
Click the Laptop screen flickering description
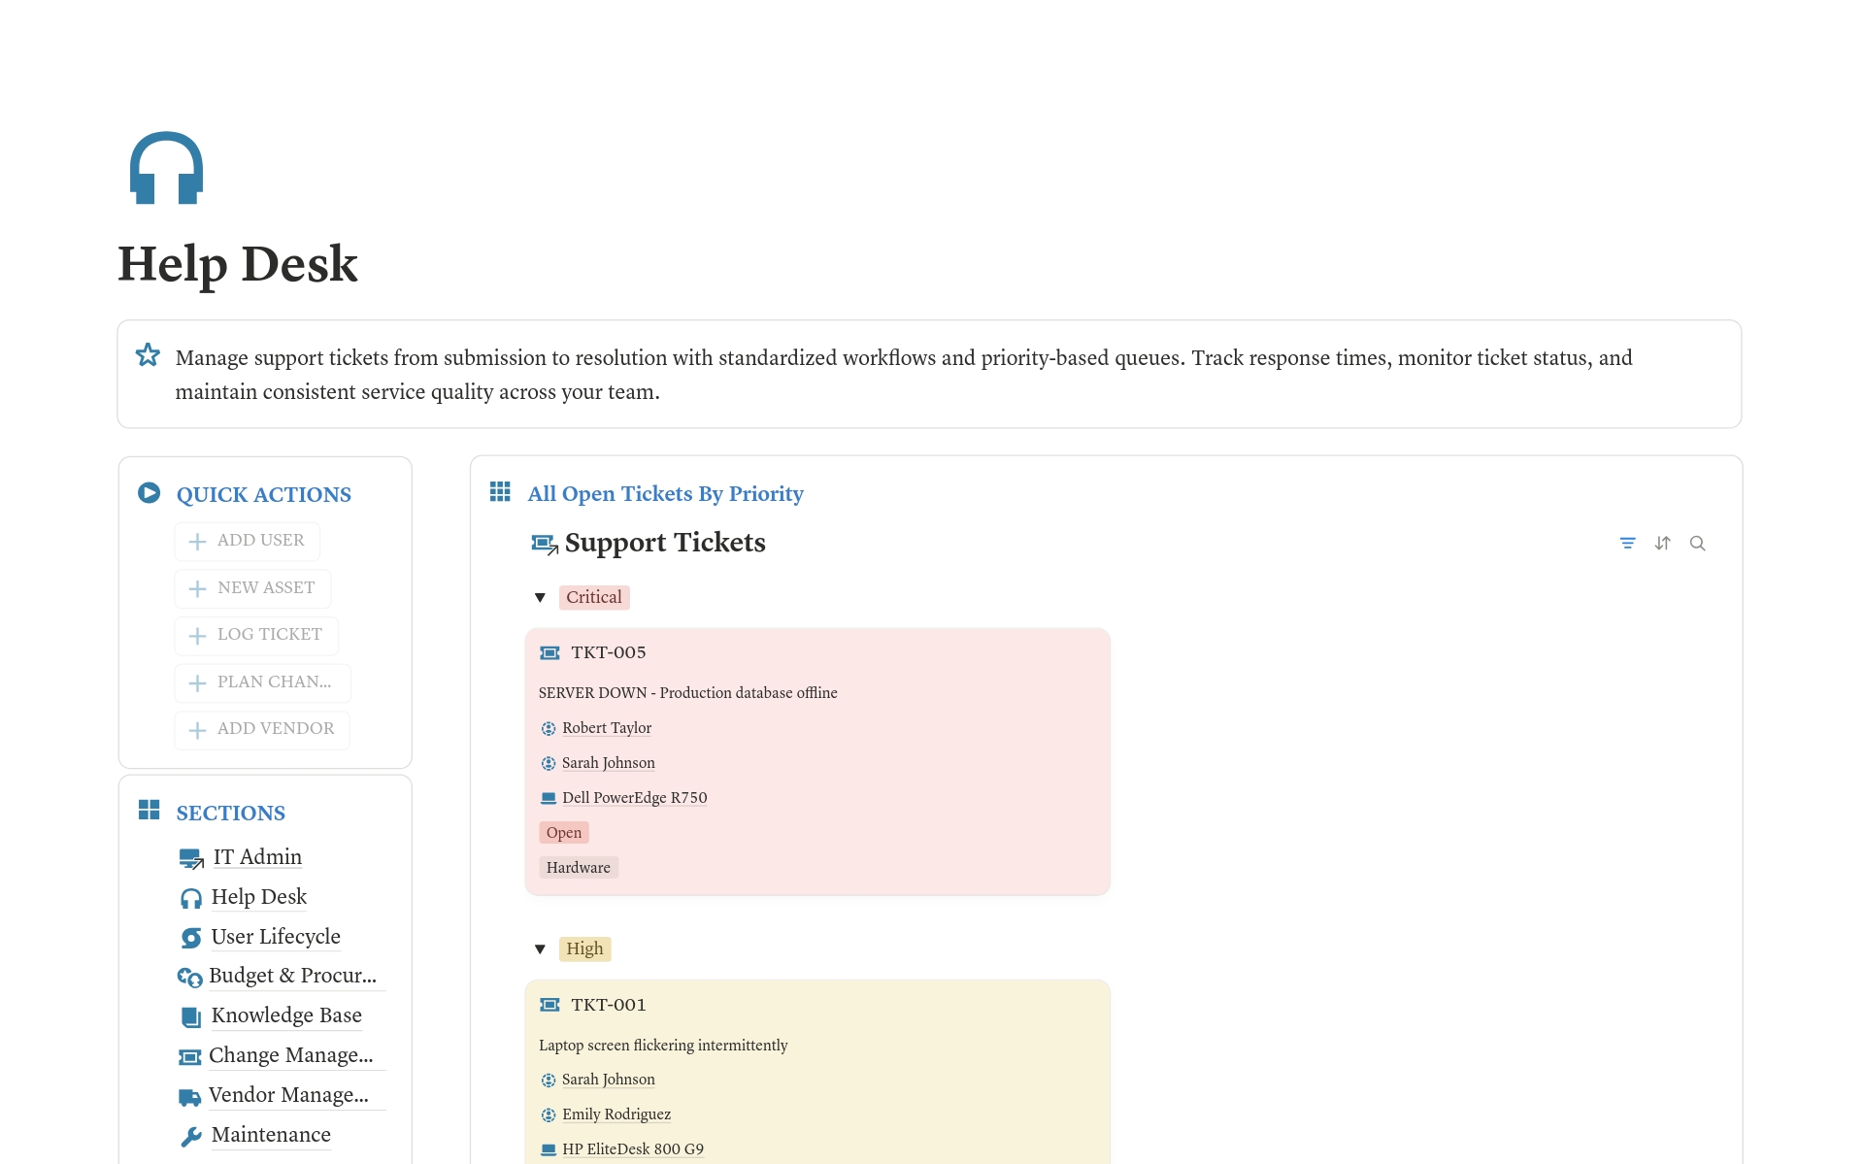[x=663, y=1045]
